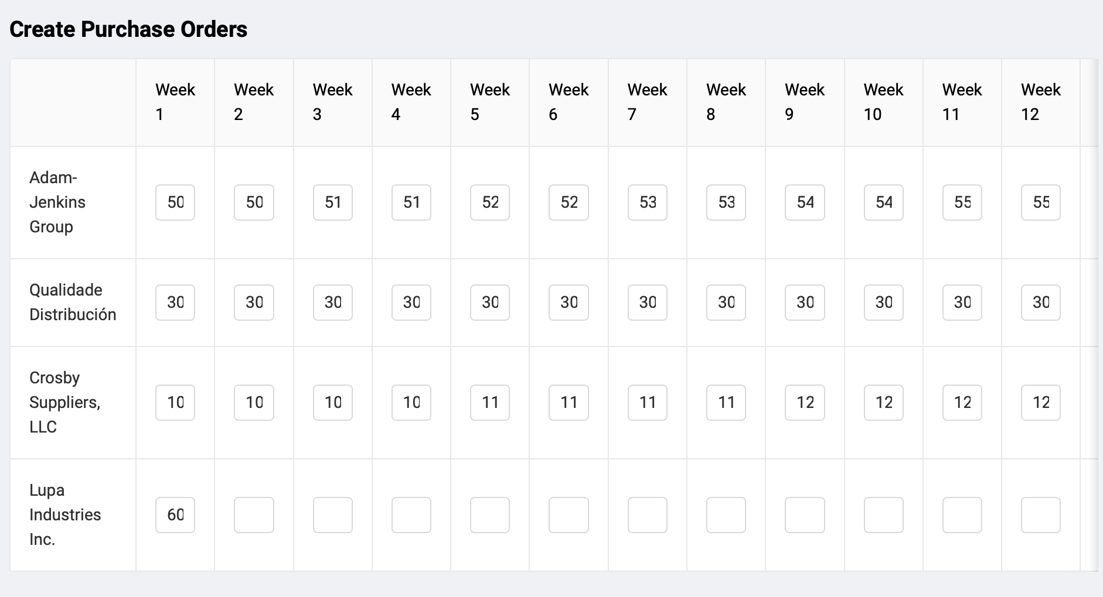Click the empty Week 7 field for Lupa Industries

[647, 514]
